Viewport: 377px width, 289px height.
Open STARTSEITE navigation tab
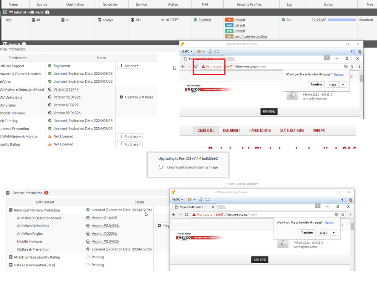coord(206,130)
